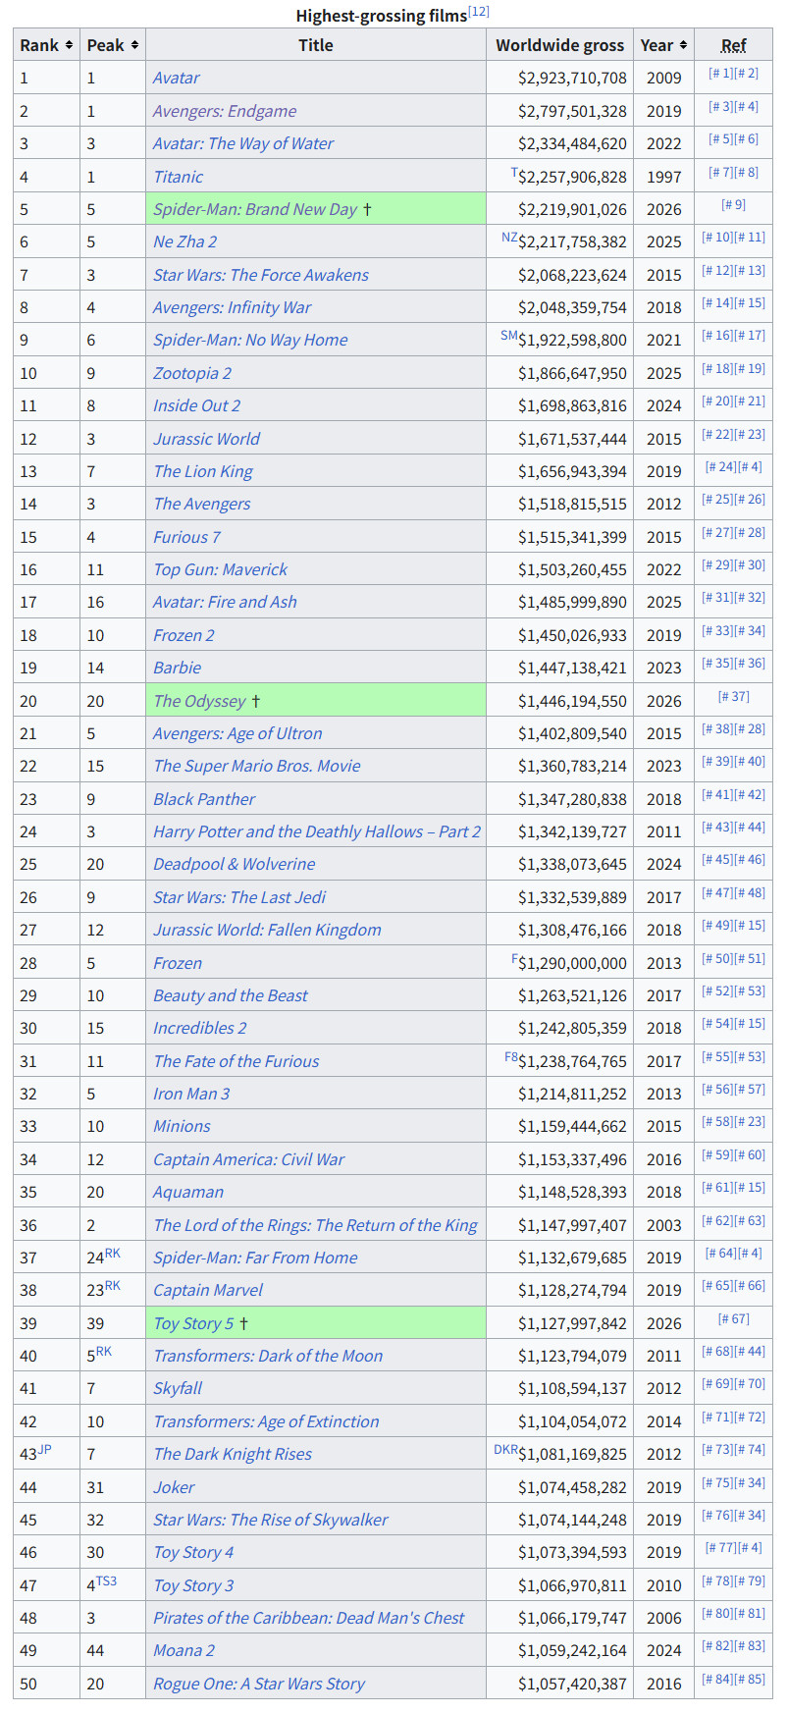Click the T note beside Titanic's gross
This screenshot has width=788, height=1713.
(514, 173)
